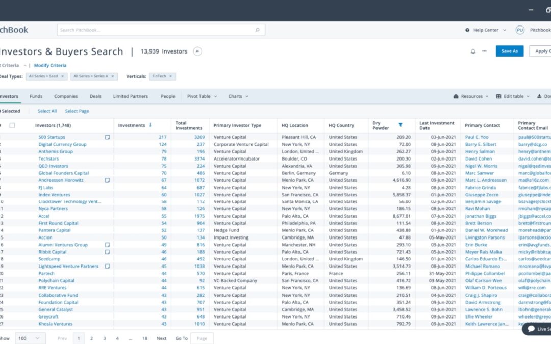Remove the Series A deal type filter chip

[113, 76]
